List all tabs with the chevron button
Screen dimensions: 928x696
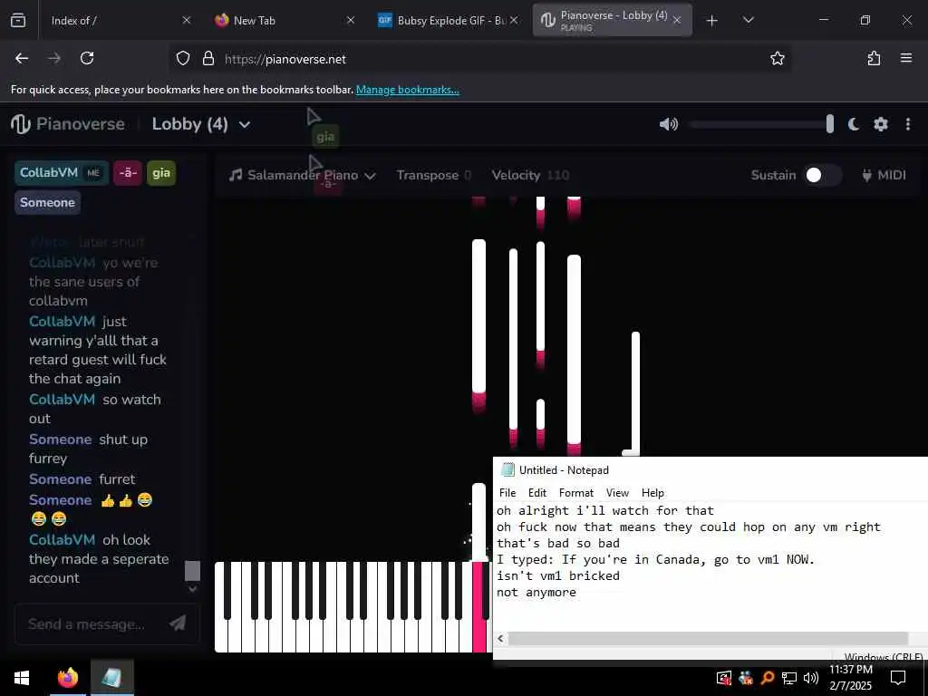[748, 21]
